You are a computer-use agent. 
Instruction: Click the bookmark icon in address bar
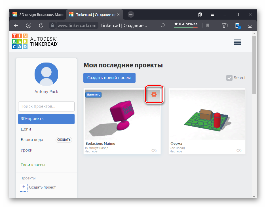(x=208, y=25)
